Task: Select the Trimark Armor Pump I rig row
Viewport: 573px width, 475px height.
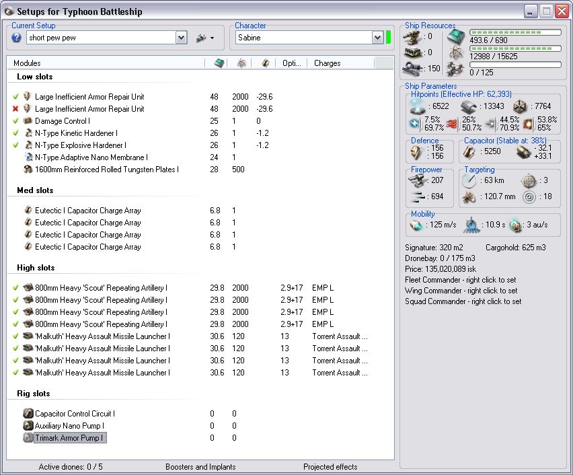Action: click(69, 438)
